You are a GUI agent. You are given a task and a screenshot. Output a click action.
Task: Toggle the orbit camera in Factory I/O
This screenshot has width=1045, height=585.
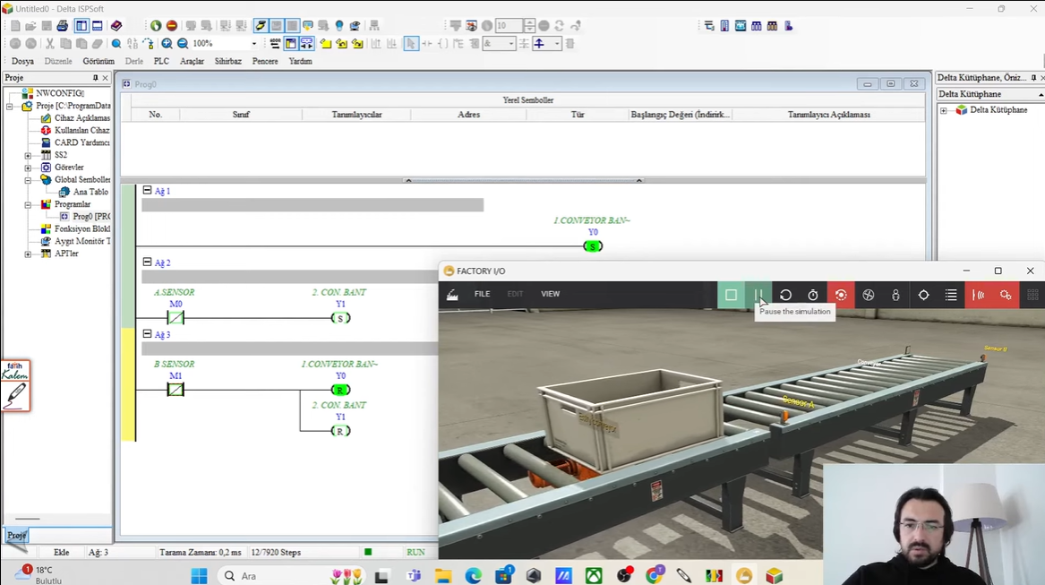click(841, 295)
